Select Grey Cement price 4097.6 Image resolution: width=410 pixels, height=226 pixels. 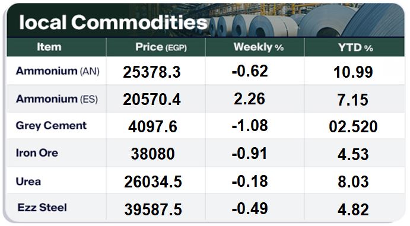click(152, 126)
